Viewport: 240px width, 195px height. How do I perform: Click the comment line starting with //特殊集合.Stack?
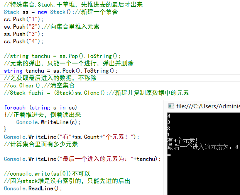(x=73, y=4)
